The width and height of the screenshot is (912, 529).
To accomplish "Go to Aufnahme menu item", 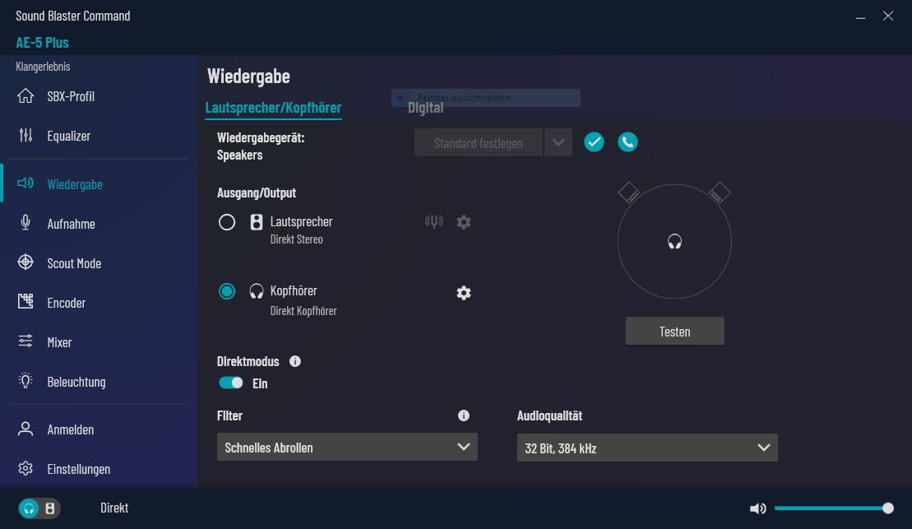I will click(71, 224).
